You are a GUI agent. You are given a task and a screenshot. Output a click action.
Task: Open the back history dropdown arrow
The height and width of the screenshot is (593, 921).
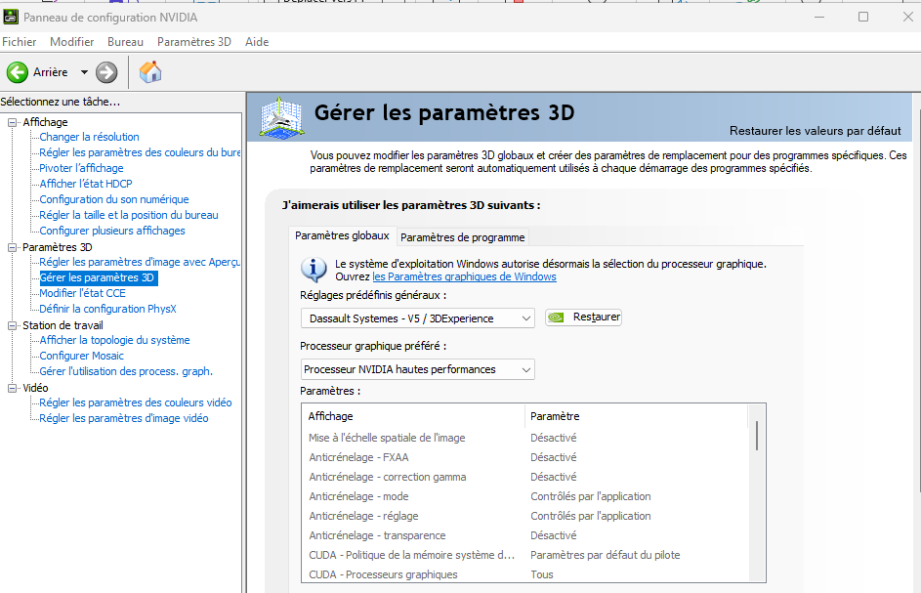pos(84,72)
